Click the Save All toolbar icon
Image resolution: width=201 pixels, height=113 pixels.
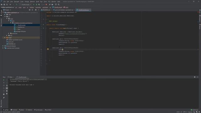click(x=4, y=4)
